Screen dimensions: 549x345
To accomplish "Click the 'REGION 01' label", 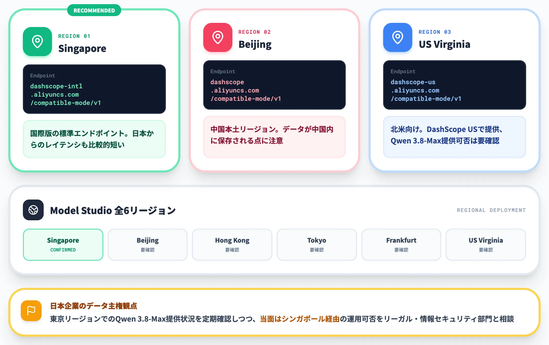I will click(74, 36).
